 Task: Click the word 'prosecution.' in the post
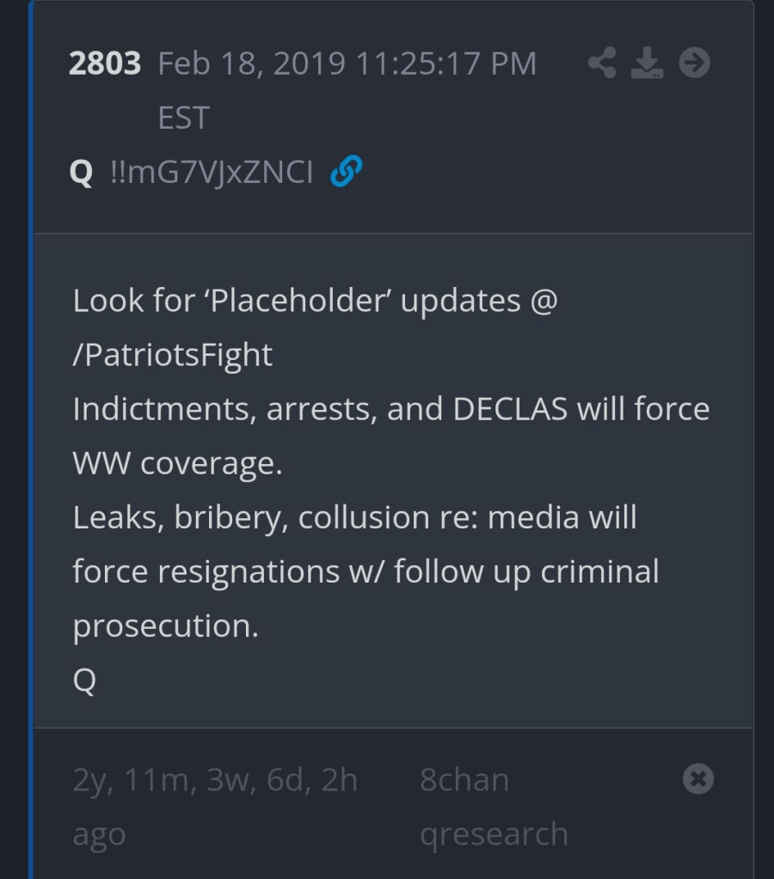pyautogui.click(x=165, y=626)
